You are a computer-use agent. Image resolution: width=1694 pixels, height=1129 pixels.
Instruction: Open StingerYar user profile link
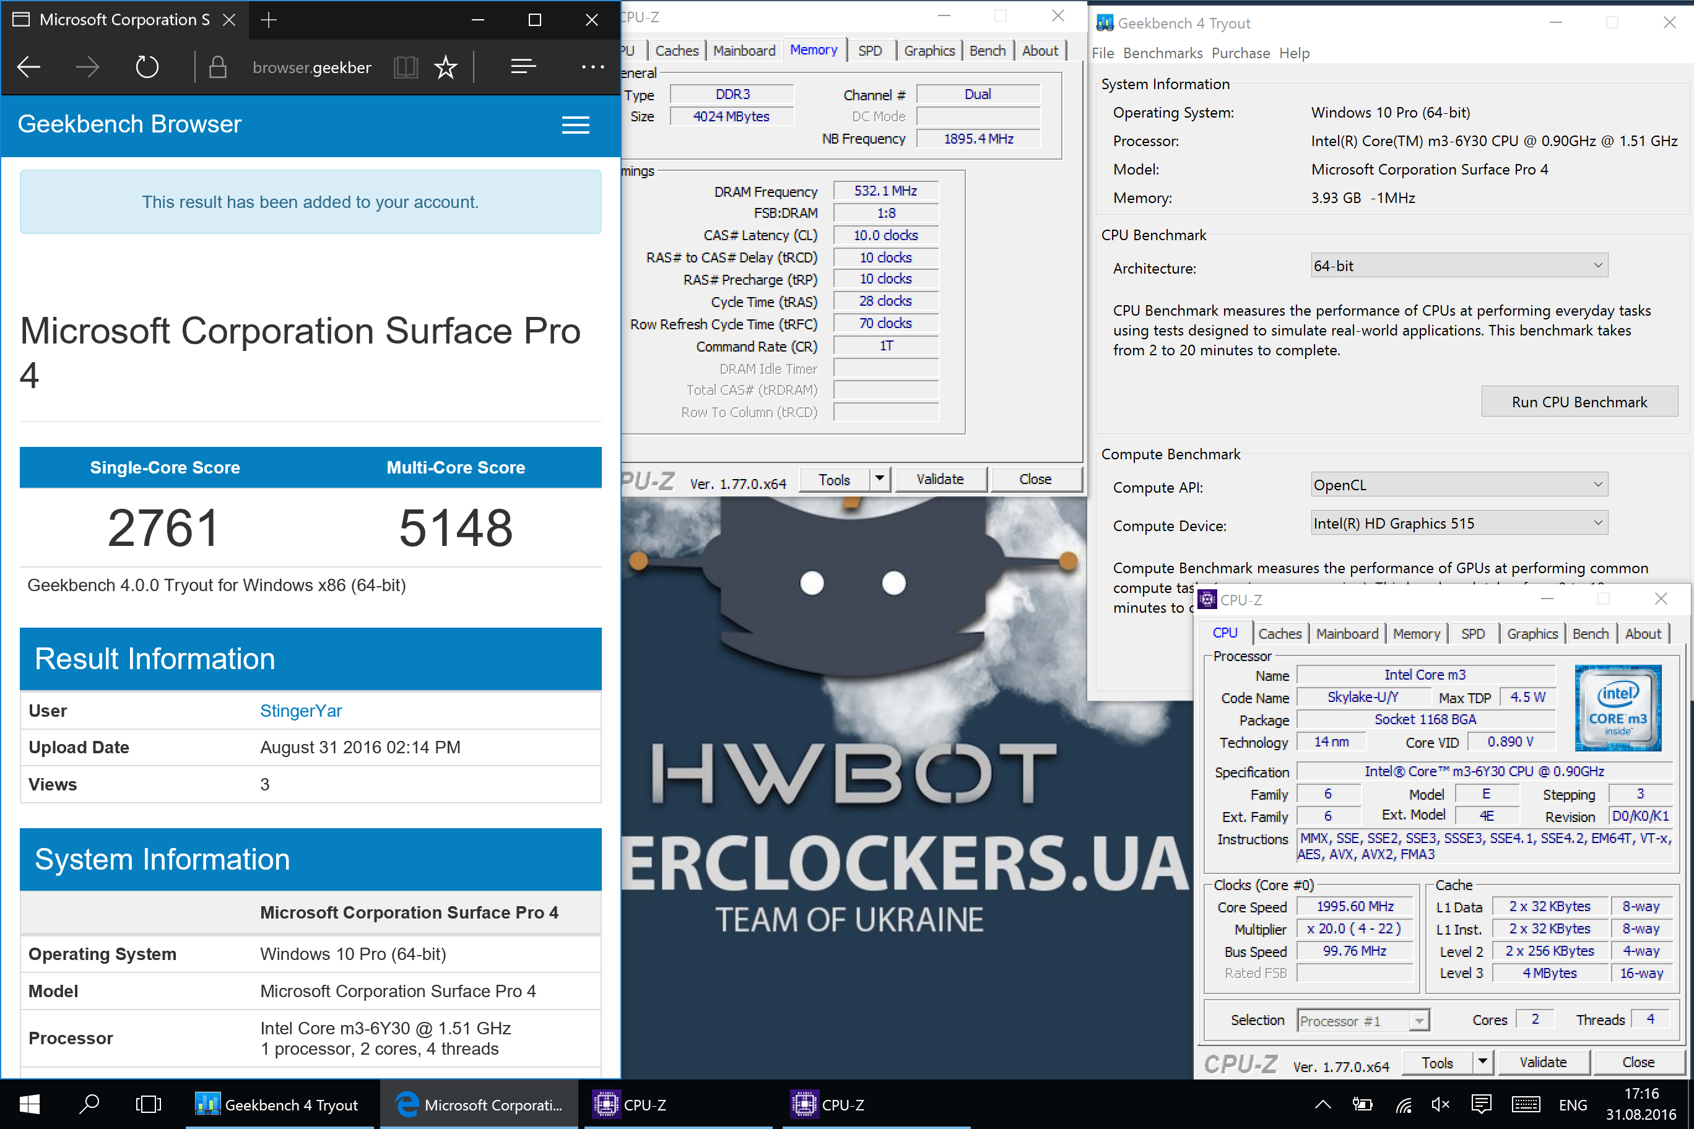(300, 711)
